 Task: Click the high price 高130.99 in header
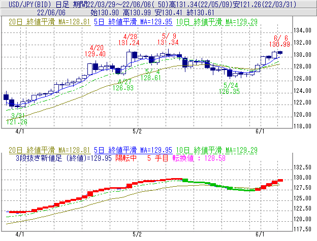click(x=137, y=13)
